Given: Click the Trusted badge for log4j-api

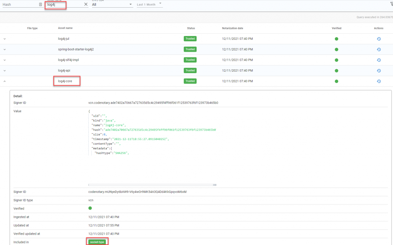Looking at the screenshot, I should pyautogui.click(x=190, y=70).
